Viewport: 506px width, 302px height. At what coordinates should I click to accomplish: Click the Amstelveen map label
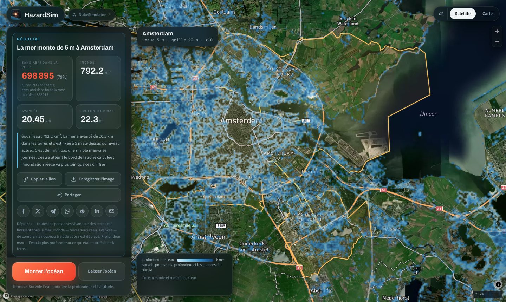click(208, 237)
